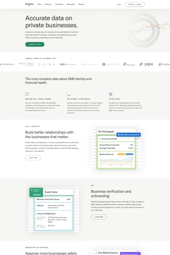Open the Partners menu
The width and height of the screenshot is (170, 255).
pos(81,4)
